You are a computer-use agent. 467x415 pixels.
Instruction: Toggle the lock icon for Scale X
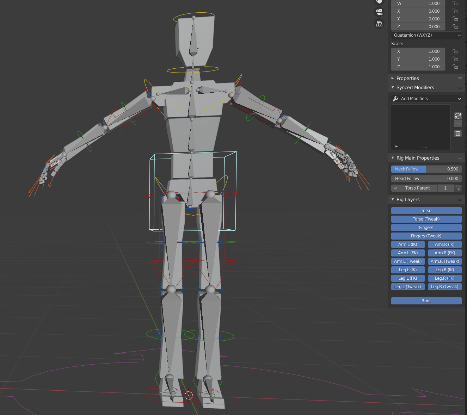455,51
